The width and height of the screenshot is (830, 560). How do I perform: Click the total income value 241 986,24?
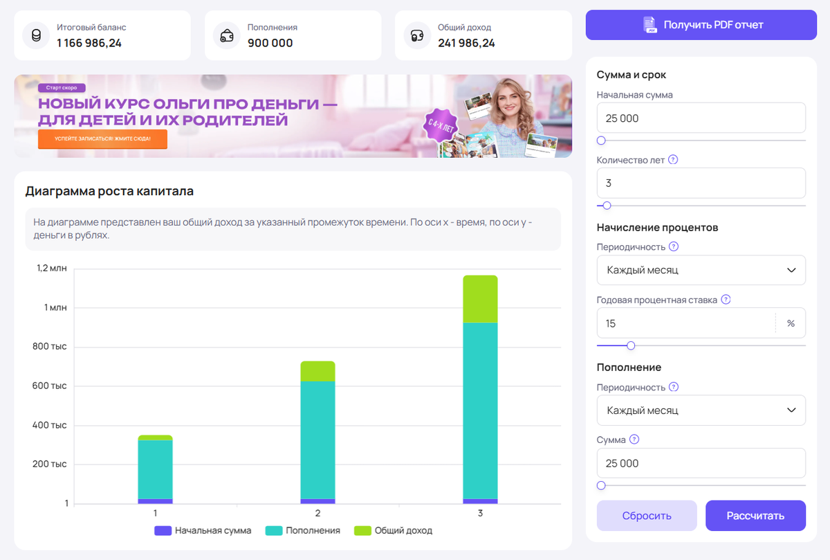click(x=466, y=43)
